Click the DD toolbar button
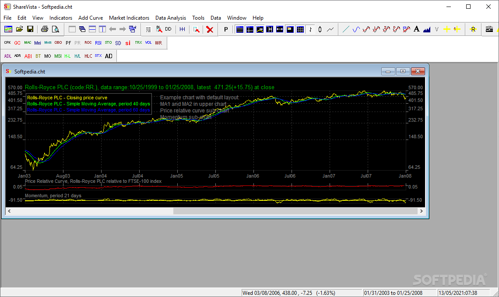 pyautogui.click(x=169, y=29)
